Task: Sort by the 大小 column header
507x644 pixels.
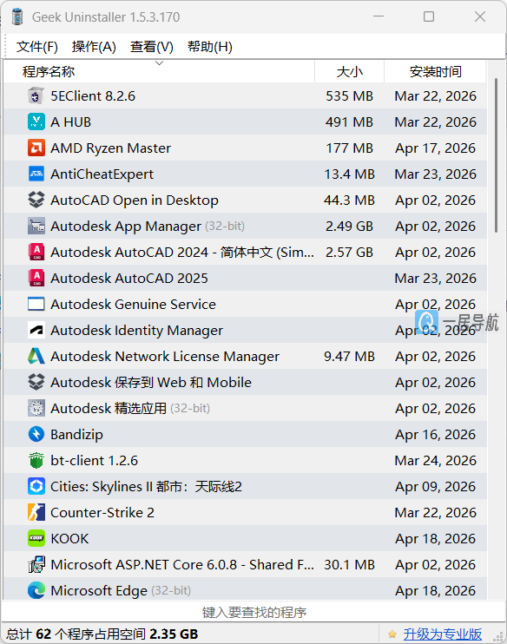Action: click(x=349, y=71)
